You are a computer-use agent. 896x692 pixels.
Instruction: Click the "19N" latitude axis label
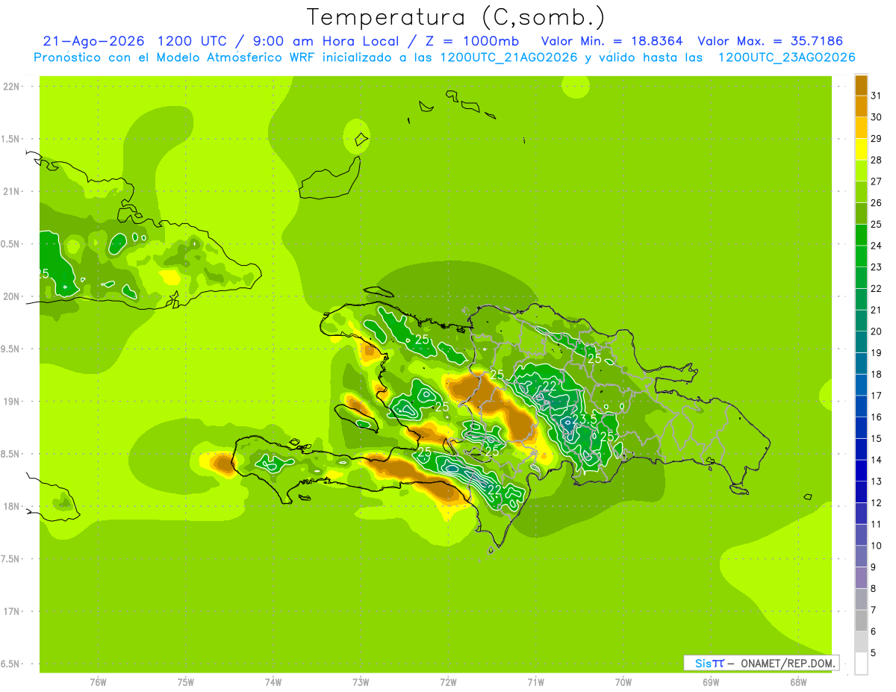(x=13, y=402)
